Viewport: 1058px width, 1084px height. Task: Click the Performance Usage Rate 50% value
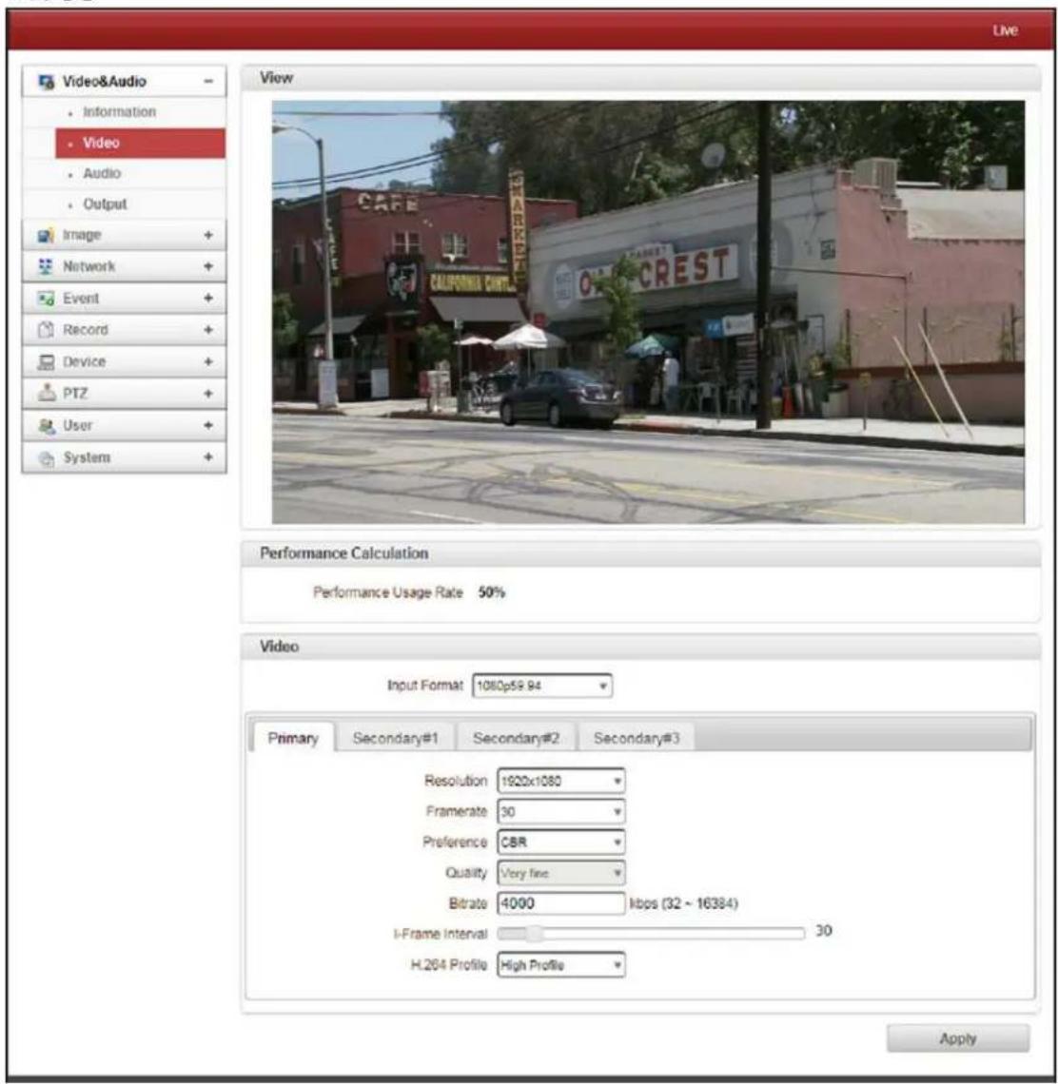point(491,593)
